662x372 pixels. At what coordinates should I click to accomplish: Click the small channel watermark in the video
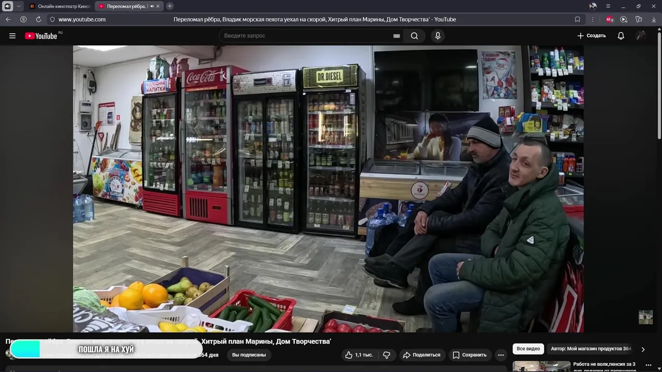point(645,317)
